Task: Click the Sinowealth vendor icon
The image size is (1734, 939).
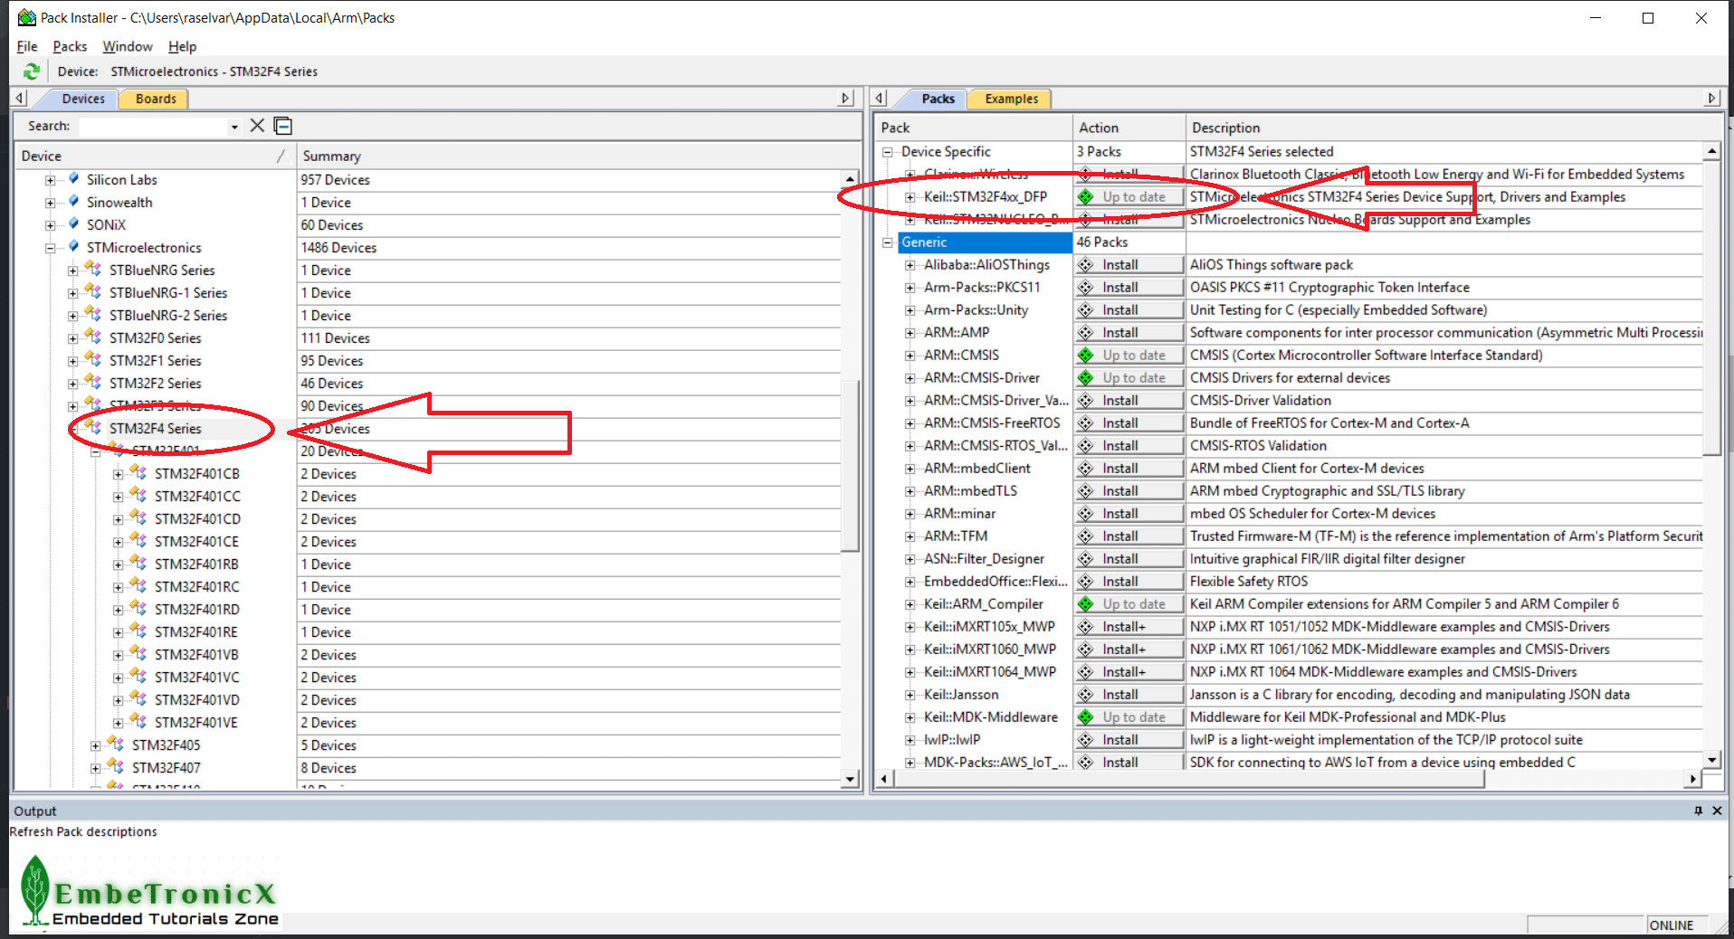Action: point(73,202)
